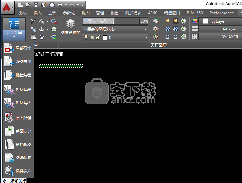Image resolution: width=242 pixels, height=183 pixels.
Task: Open the BYLAYER linetype dropdown
Action: [220, 37]
